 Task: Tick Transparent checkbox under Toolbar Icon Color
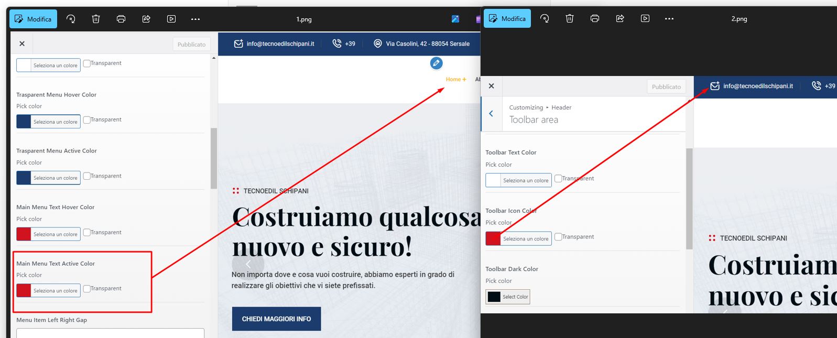(x=558, y=237)
